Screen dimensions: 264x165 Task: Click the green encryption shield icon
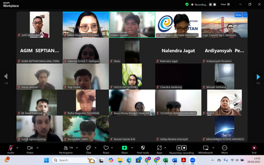(187, 4)
